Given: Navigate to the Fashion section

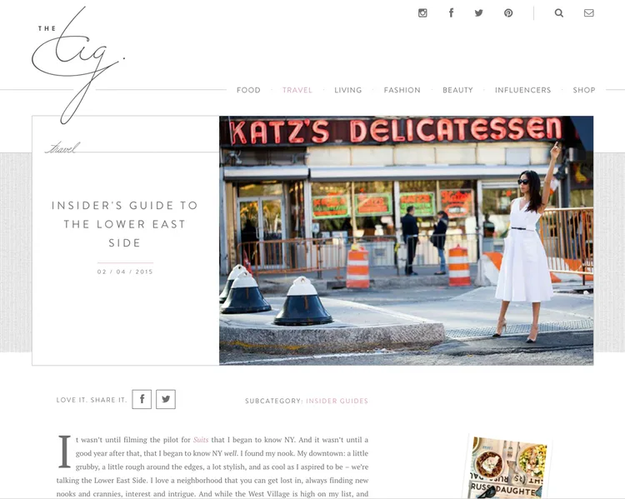Looking at the screenshot, I should click(402, 90).
